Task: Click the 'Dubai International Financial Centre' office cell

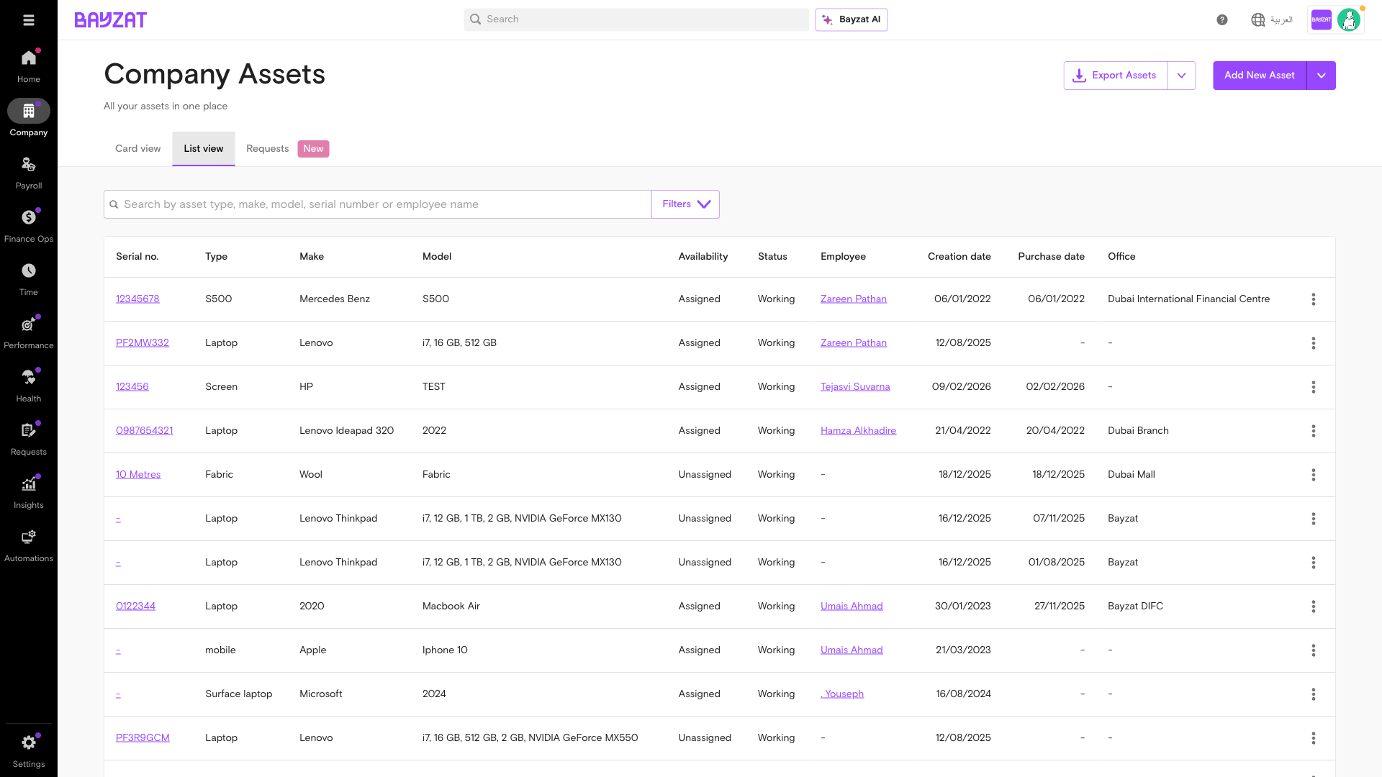Action: click(1188, 299)
